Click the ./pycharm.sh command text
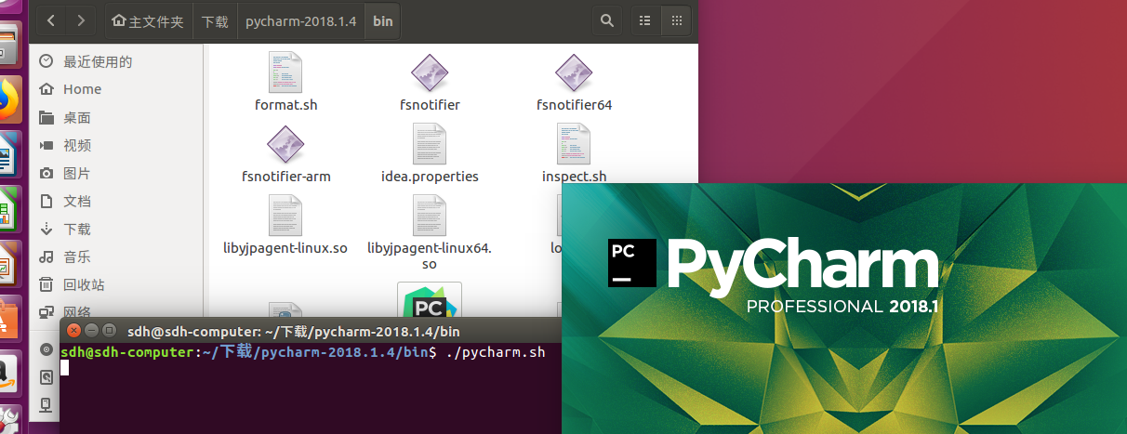 point(496,352)
